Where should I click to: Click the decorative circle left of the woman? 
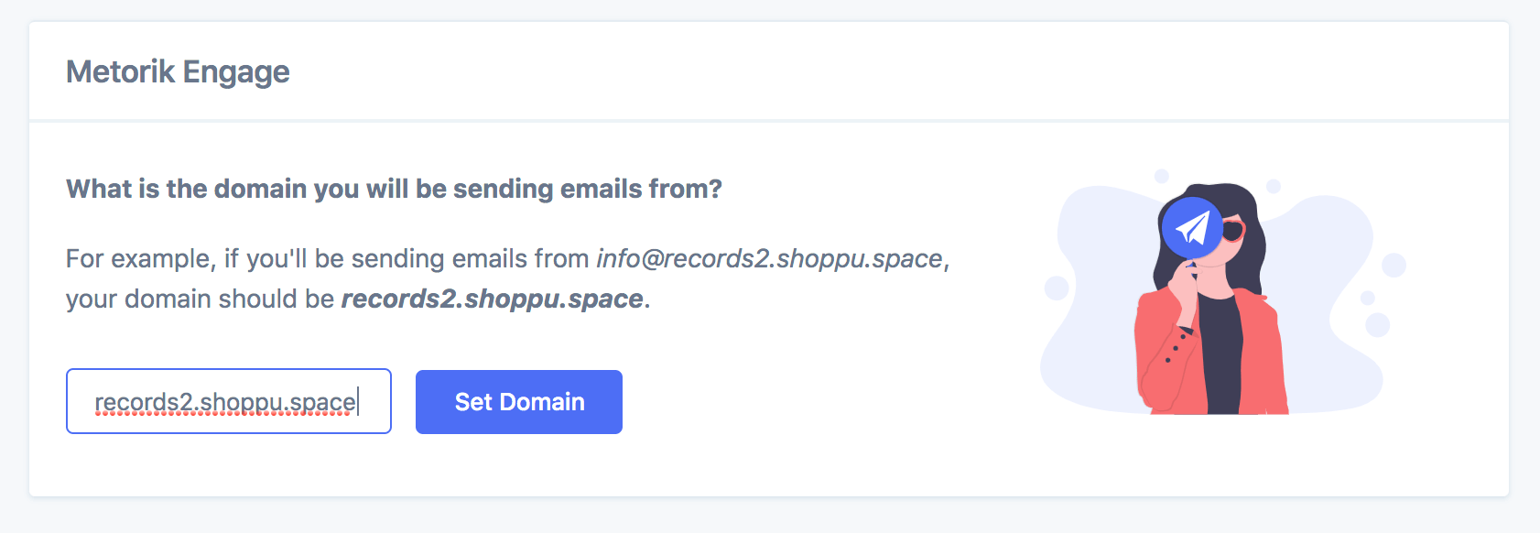[x=1057, y=288]
